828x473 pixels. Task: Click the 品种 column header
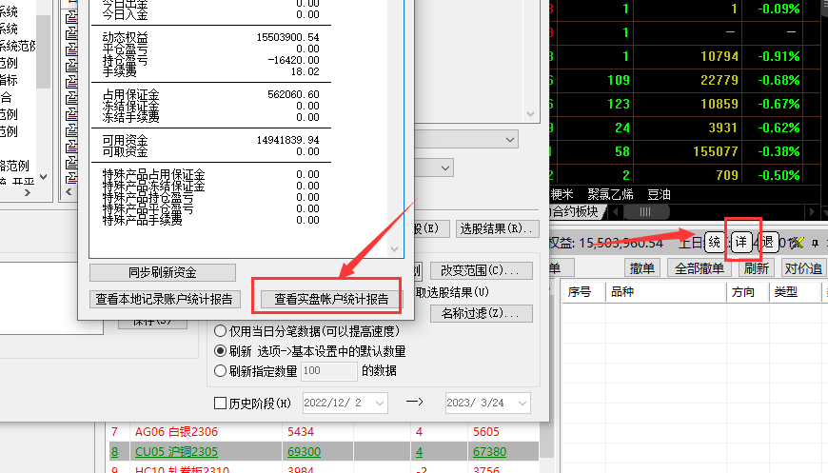click(666, 292)
